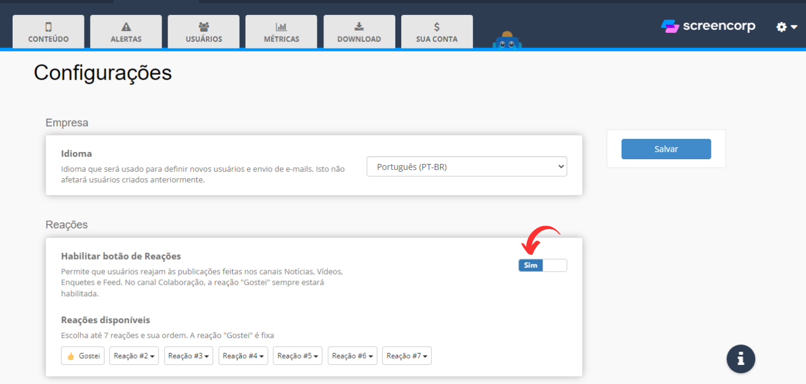Expand the Reação #2 dropdown

(135, 356)
